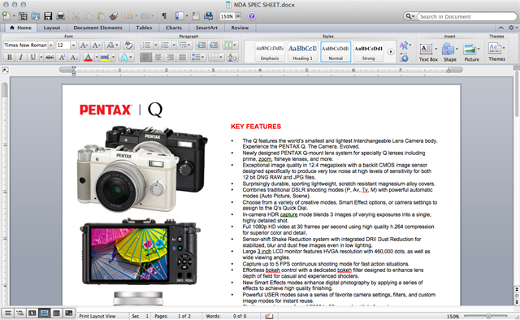
Task: Apply the Strong style
Action: coord(368,52)
